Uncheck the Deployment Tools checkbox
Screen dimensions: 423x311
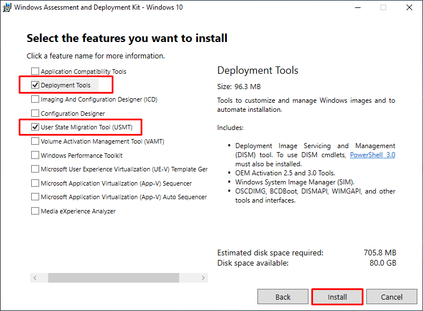click(x=35, y=85)
